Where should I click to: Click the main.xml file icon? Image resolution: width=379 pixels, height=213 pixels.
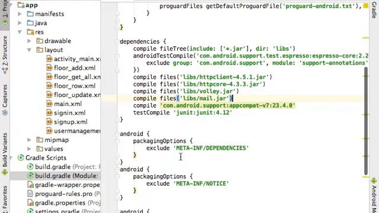[x=49, y=104]
